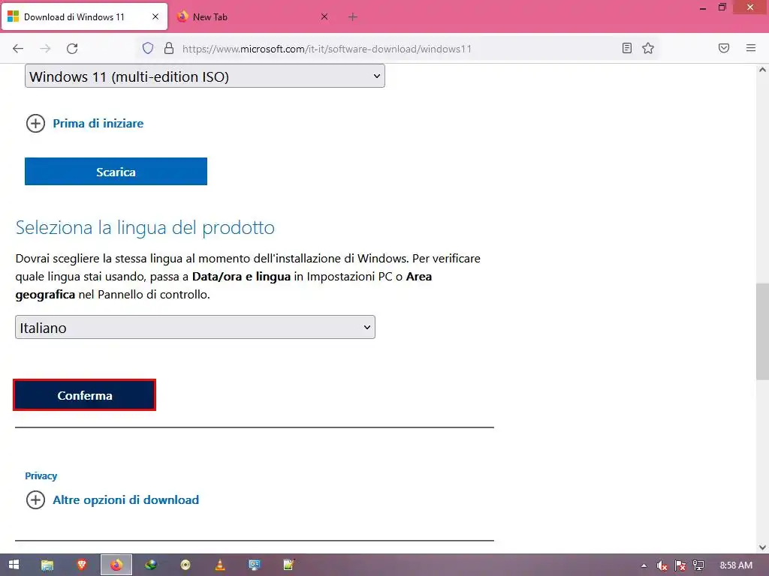769x576 pixels.
Task: Reload the current page
Action: pyautogui.click(x=72, y=49)
